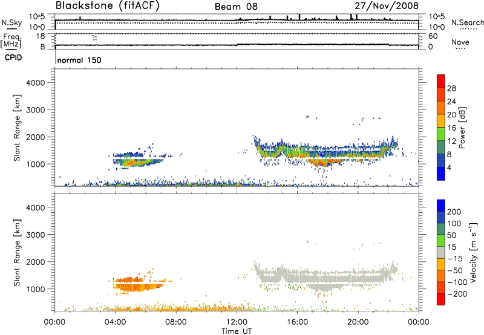Select the velocity panel's "Slant Range [km]" title
The image size is (484, 335).
(17, 253)
